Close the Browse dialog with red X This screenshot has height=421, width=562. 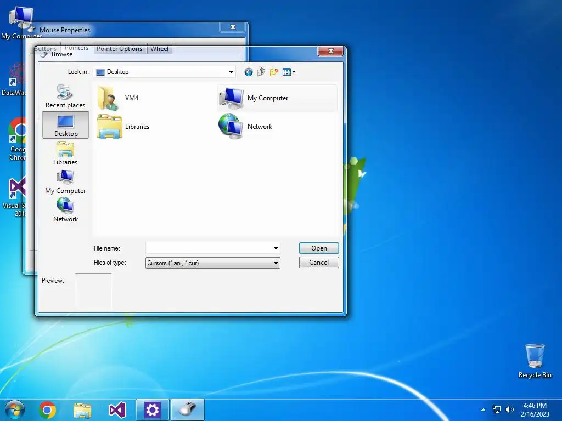coord(331,51)
